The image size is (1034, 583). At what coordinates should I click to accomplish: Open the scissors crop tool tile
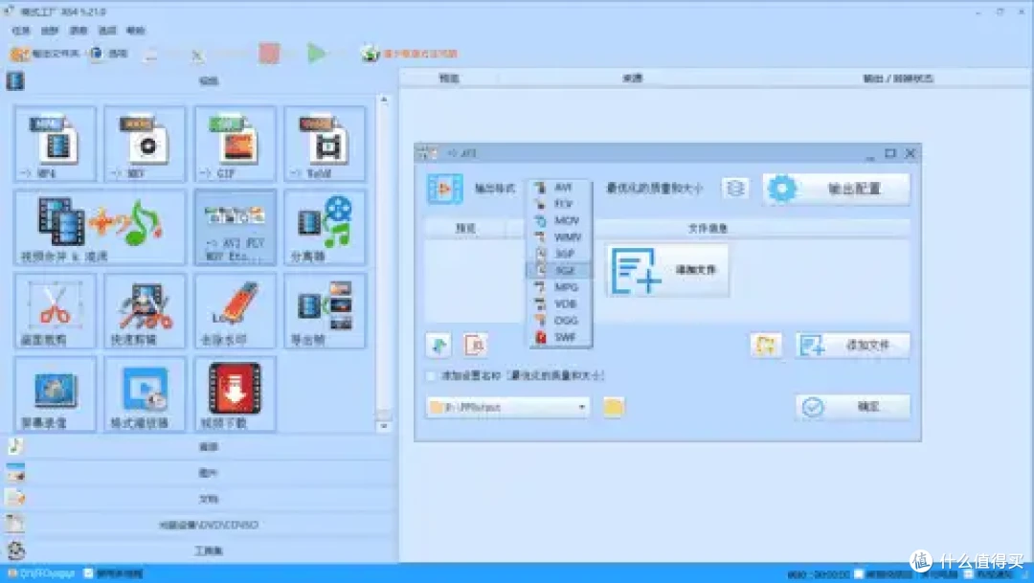click(56, 310)
